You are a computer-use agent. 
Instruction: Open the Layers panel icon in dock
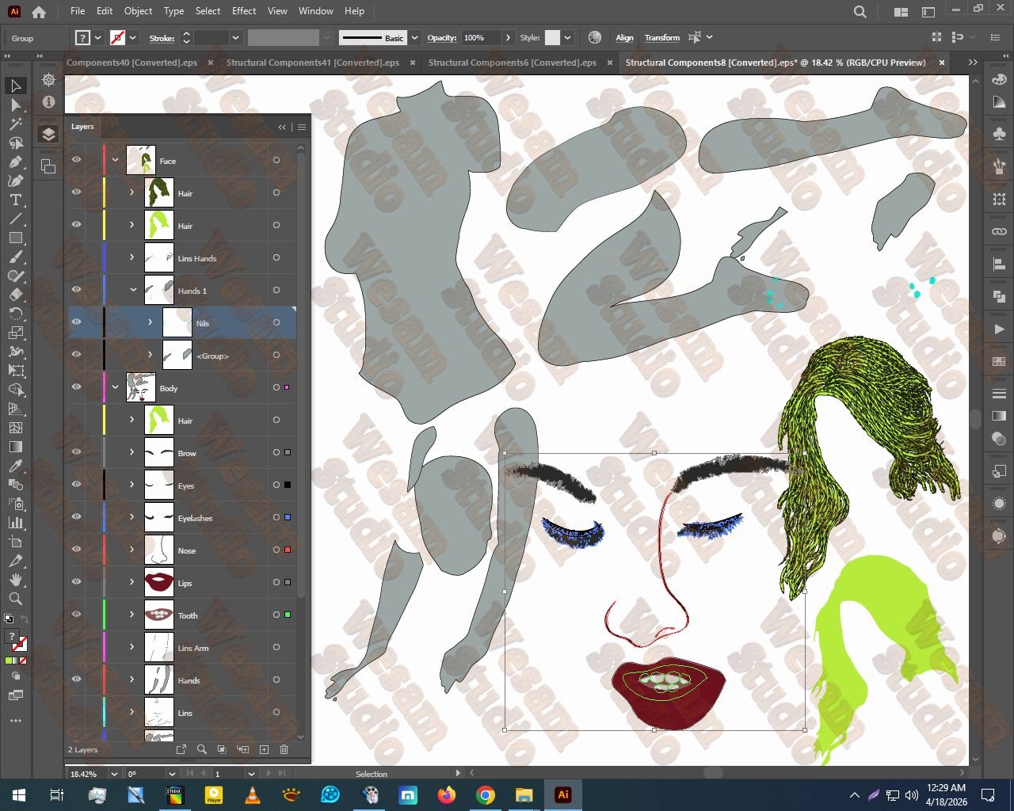coord(48,134)
